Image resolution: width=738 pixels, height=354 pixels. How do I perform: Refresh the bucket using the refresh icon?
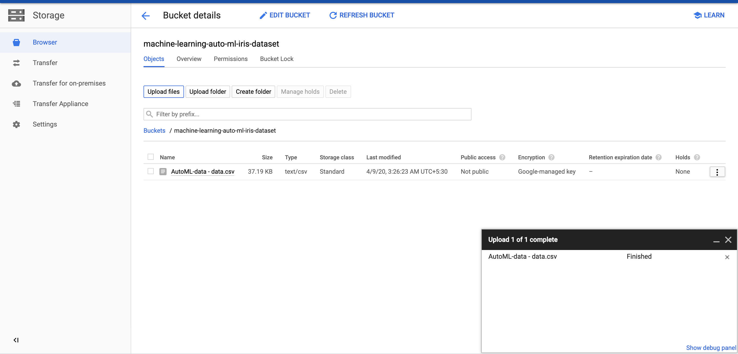click(x=333, y=15)
